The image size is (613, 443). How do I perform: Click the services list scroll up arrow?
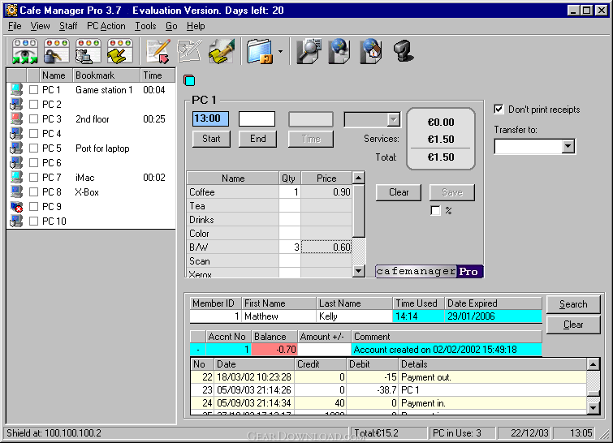(x=358, y=178)
